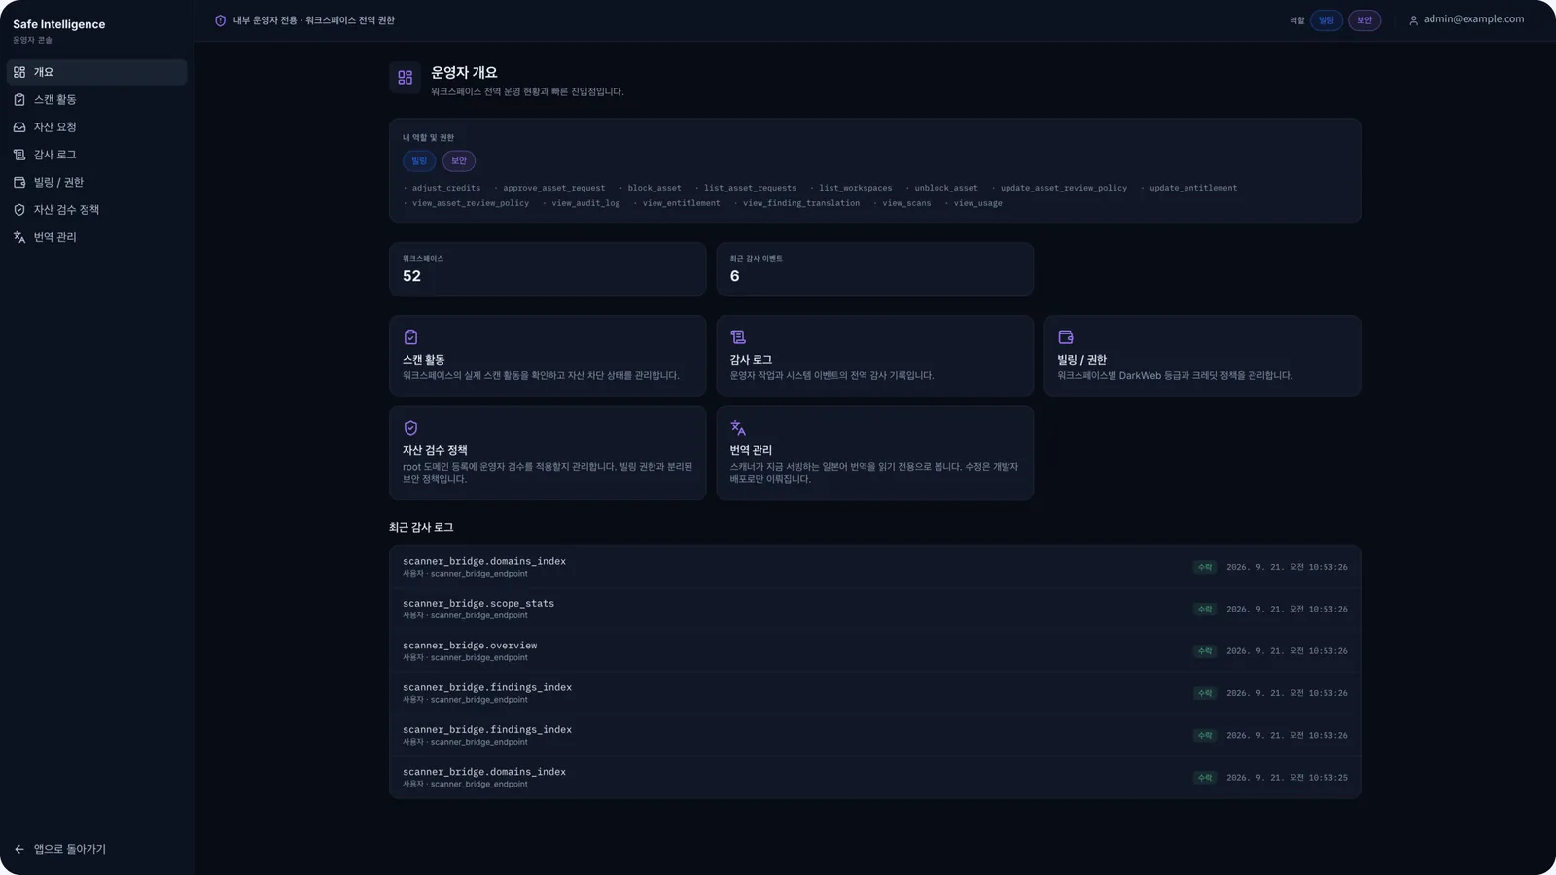Click the 번역 관리 translate icon in sidebar
Image resolution: width=1556 pixels, height=875 pixels.
point(19,237)
